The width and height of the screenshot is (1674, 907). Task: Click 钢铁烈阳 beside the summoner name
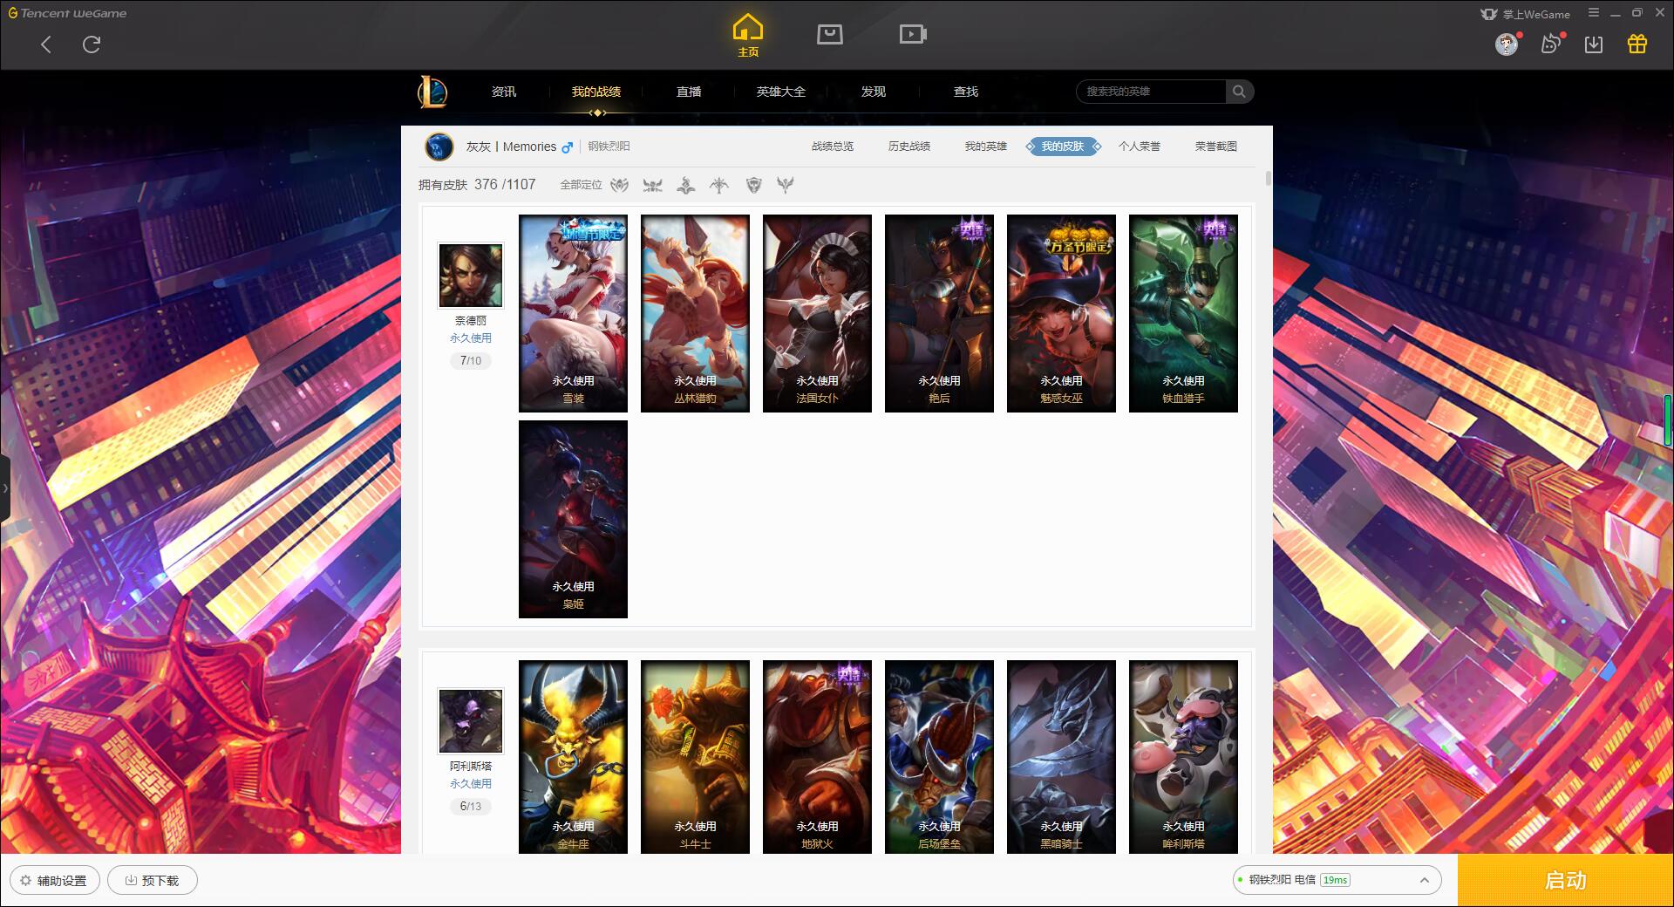[609, 147]
